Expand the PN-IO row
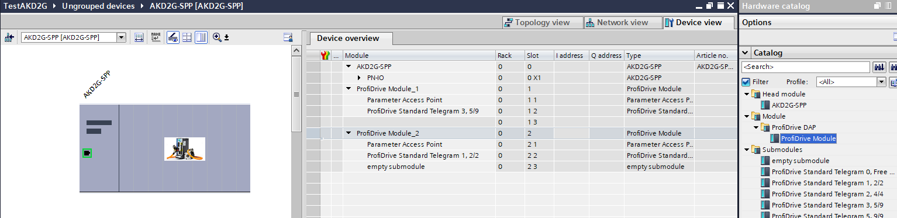 pos(359,78)
